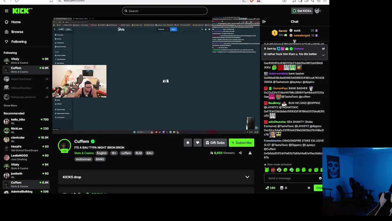
Task: Share the stream using the share icon
Action: tap(240, 153)
